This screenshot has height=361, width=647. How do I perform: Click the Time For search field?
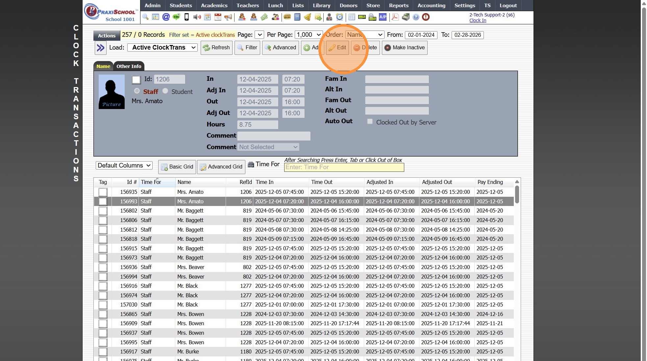click(344, 167)
